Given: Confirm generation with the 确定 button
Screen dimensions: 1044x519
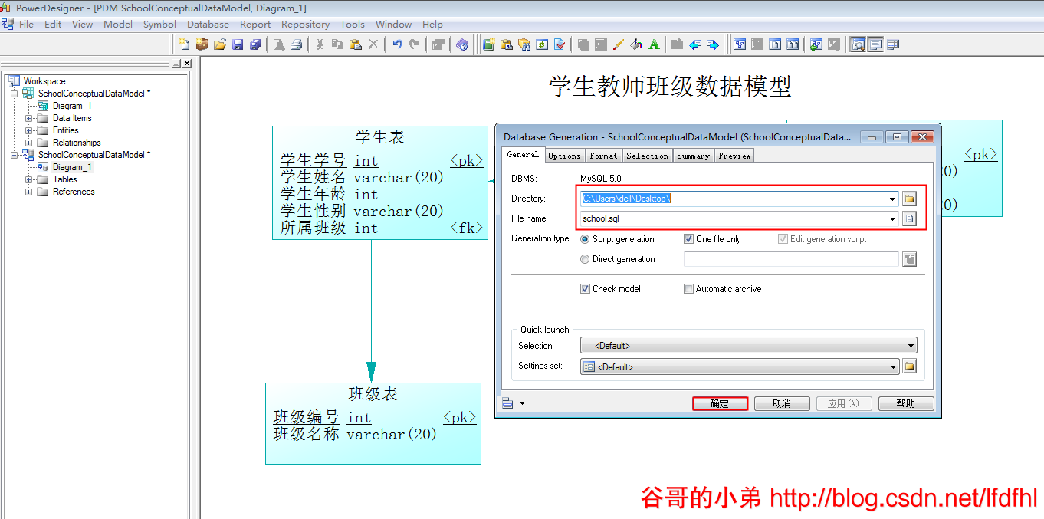Looking at the screenshot, I should point(720,402).
